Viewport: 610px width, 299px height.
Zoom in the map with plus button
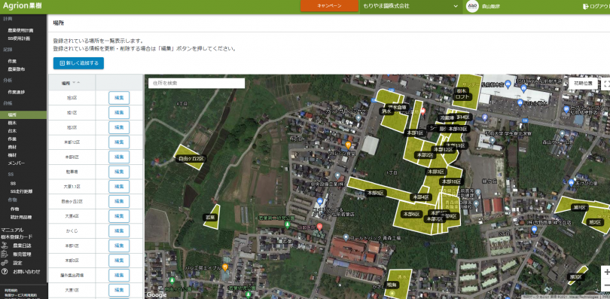coord(606,272)
